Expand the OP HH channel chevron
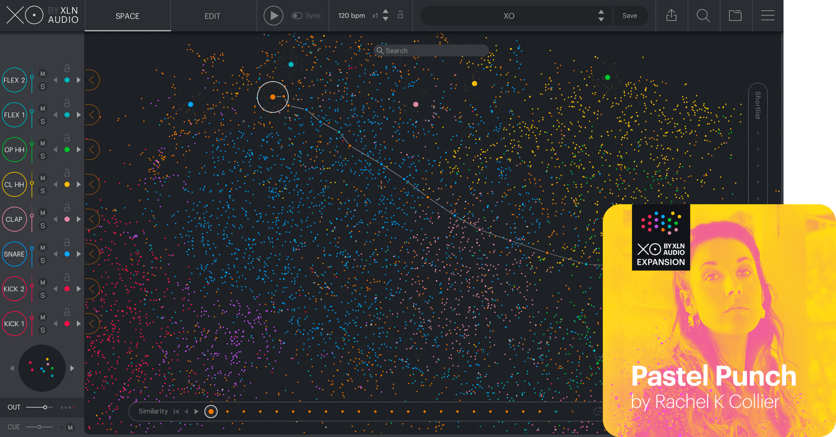The width and height of the screenshot is (836, 437). tap(92, 150)
